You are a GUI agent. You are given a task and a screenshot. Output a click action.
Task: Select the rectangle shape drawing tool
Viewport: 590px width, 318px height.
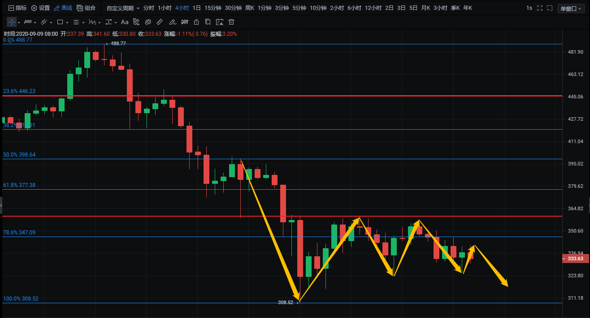(x=60, y=22)
